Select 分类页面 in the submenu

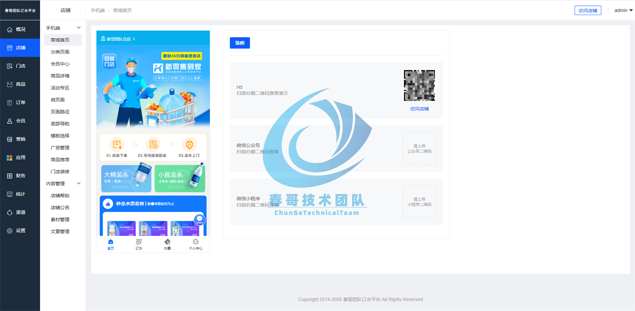tap(60, 52)
